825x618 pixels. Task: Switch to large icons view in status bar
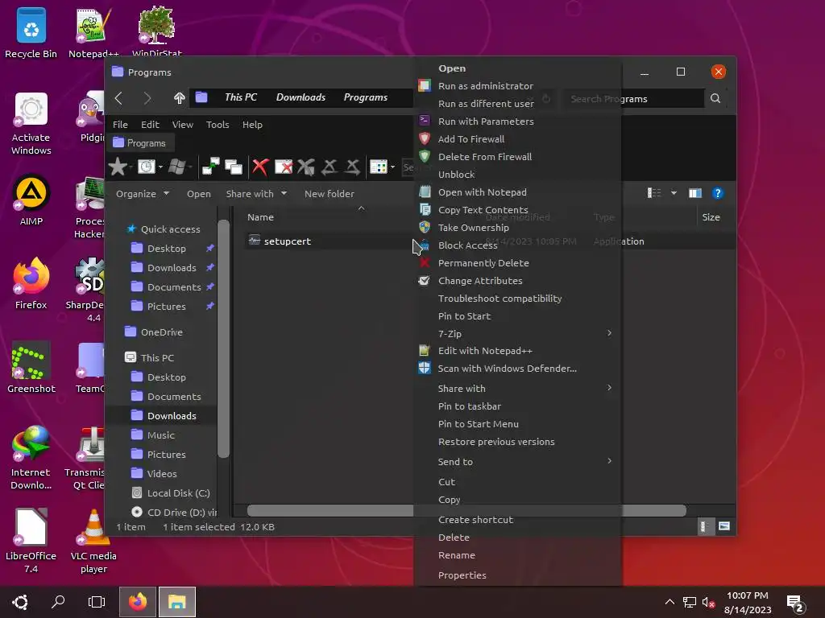[724, 526]
